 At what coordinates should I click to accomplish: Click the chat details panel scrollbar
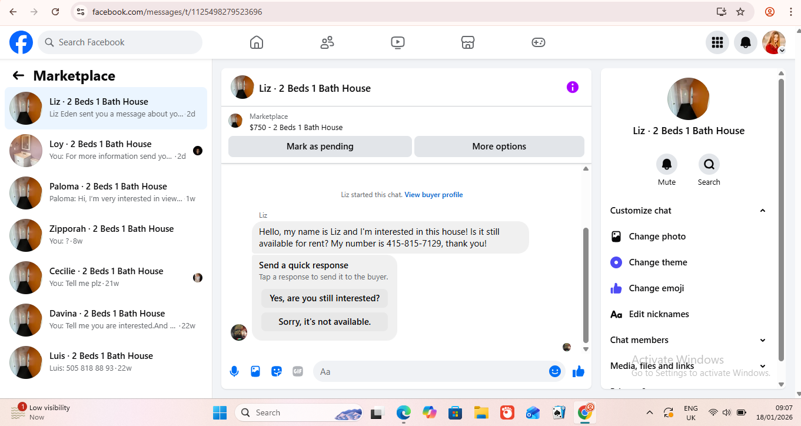[x=782, y=219]
